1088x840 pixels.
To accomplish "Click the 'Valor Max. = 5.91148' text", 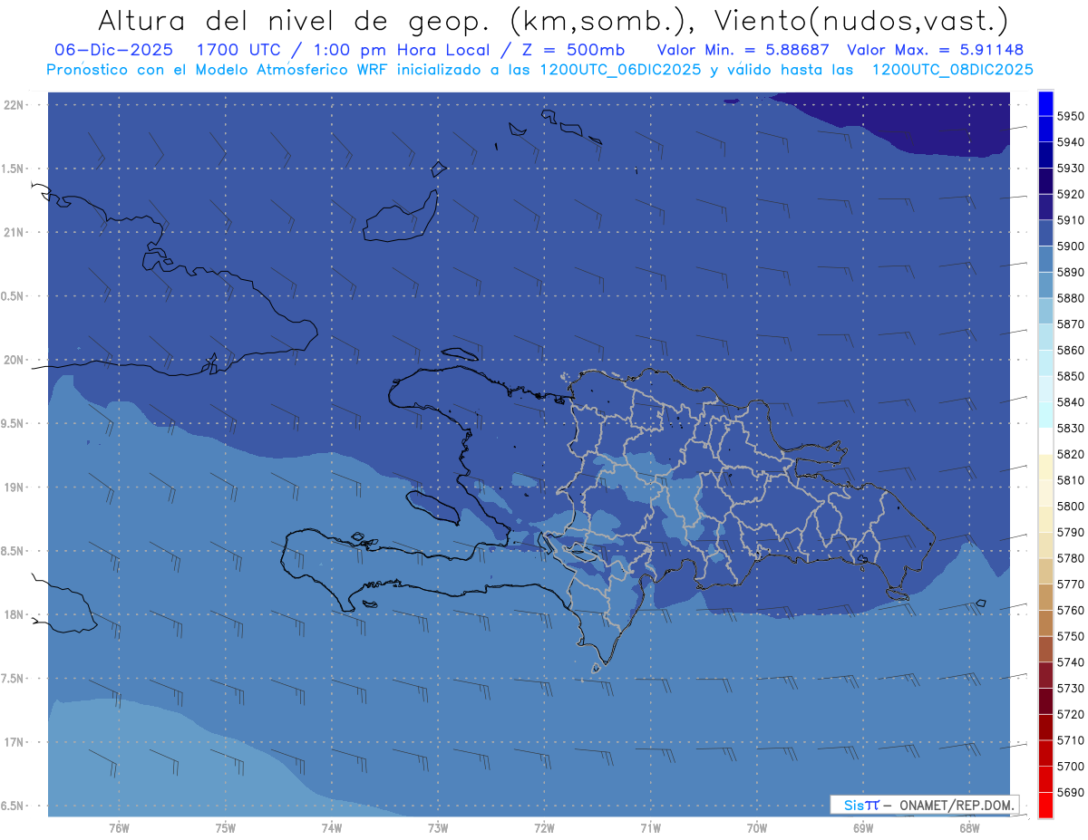I will click(x=936, y=50).
